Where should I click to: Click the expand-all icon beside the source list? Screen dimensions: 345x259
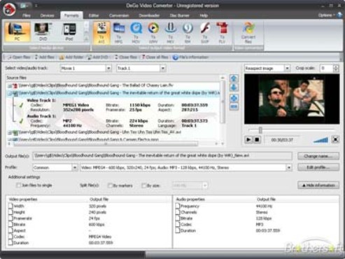click(234, 98)
